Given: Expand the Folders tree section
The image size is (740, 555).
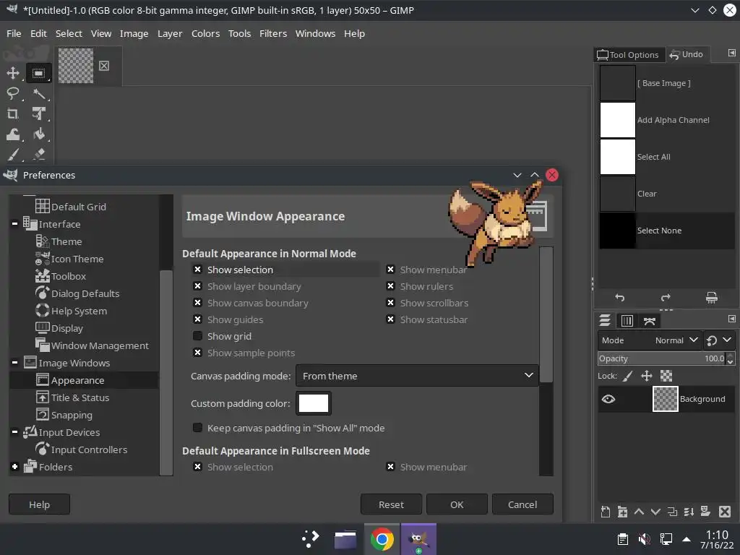Looking at the screenshot, I should click(x=14, y=467).
